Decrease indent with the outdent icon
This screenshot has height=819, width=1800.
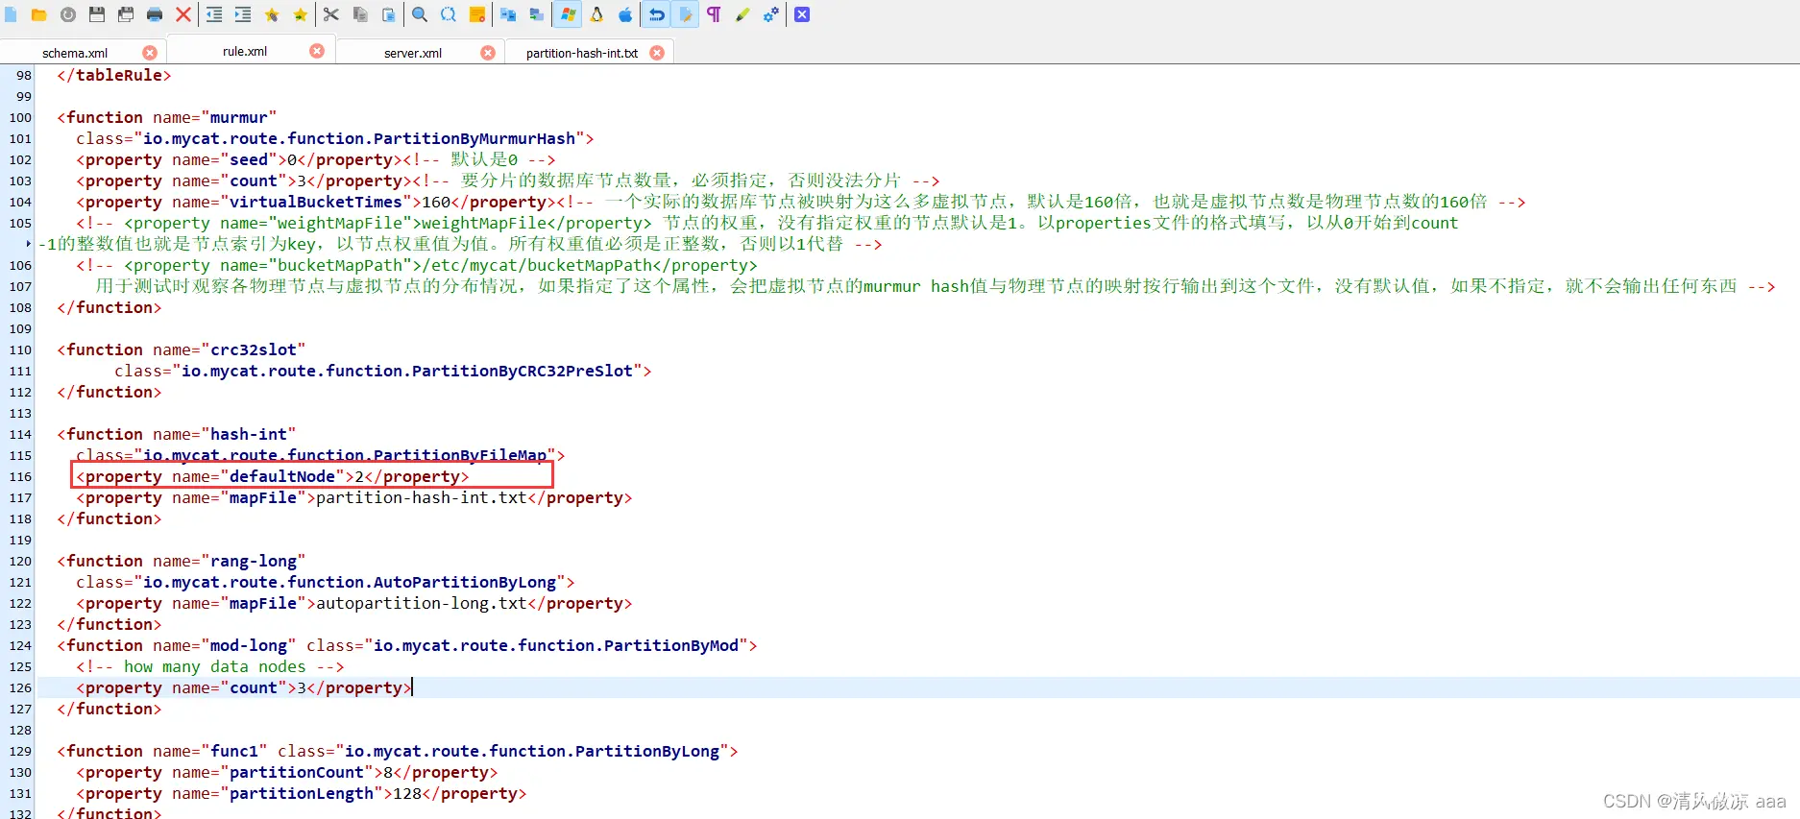pyautogui.click(x=214, y=14)
